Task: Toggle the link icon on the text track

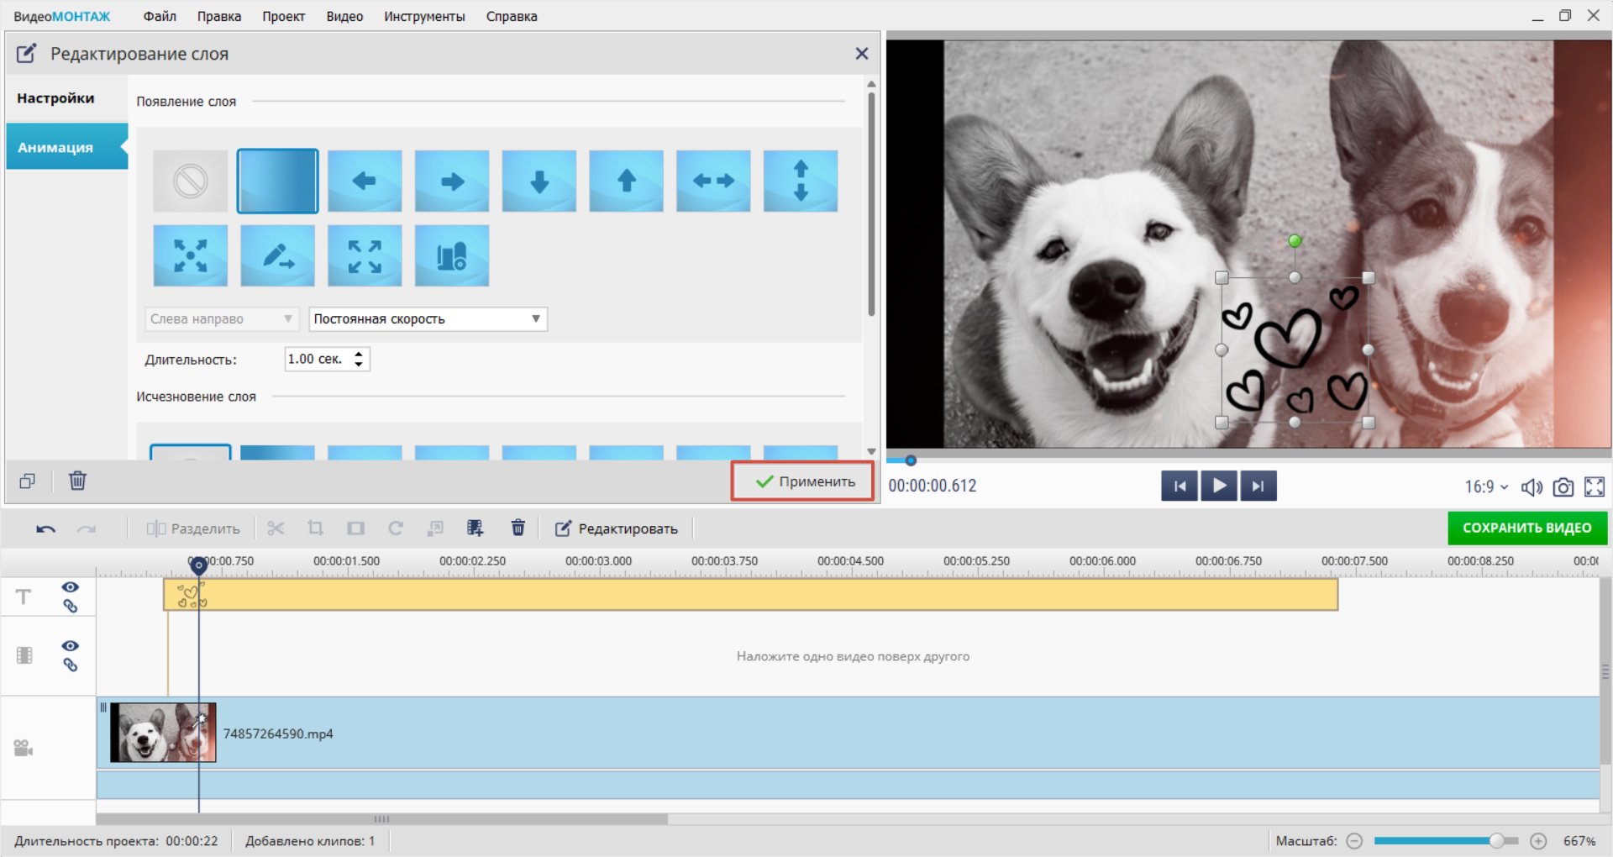Action: click(71, 606)
